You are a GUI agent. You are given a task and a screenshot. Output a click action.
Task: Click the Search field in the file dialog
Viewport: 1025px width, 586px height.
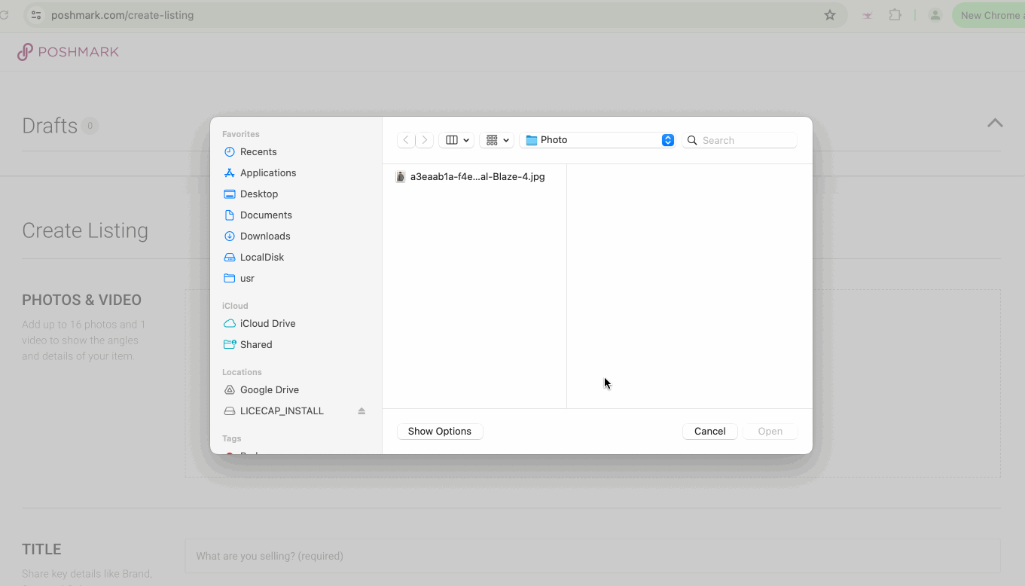pyautogui.click(x=740, y=140)
